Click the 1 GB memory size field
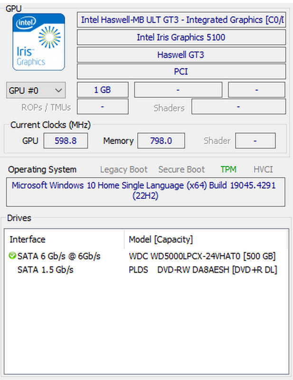The image size is (293, 380). pos(103,90)
